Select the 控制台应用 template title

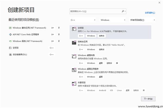pyautogui.click(x=83, y=42)
